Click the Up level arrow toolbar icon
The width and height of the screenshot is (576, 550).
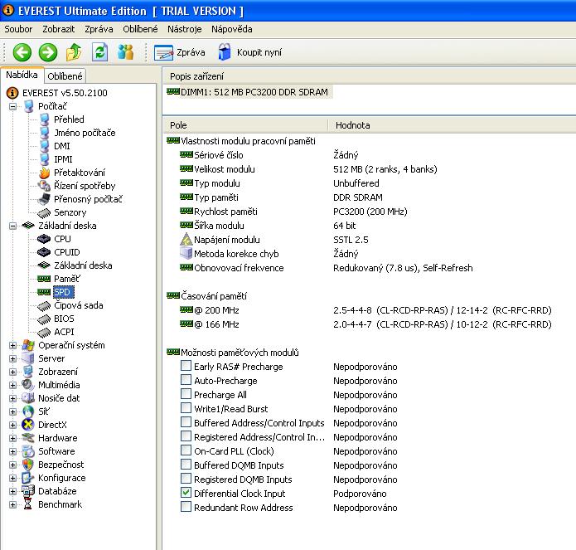[74, 52]
